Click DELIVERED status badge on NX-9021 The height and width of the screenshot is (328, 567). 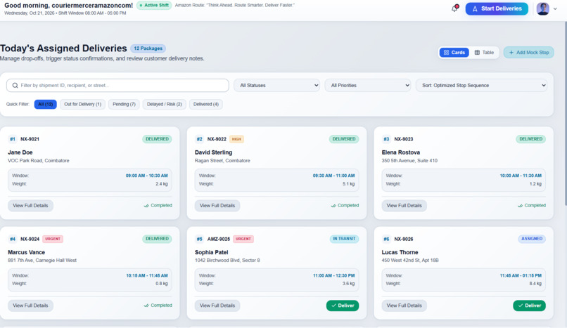(157, 139)
